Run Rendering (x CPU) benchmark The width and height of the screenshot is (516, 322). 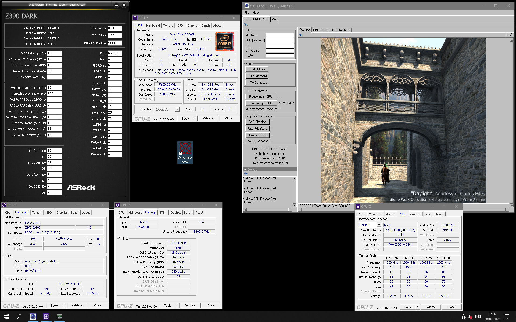tap(261, 103)
